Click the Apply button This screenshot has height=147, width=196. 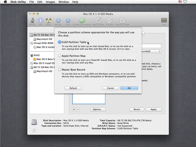(x=154, y=109)
